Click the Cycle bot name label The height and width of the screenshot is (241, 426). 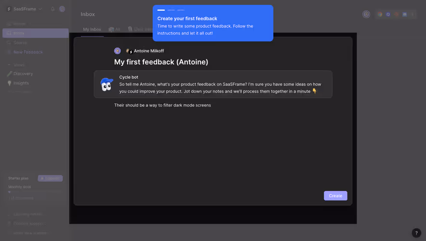[x=129, y=77]
